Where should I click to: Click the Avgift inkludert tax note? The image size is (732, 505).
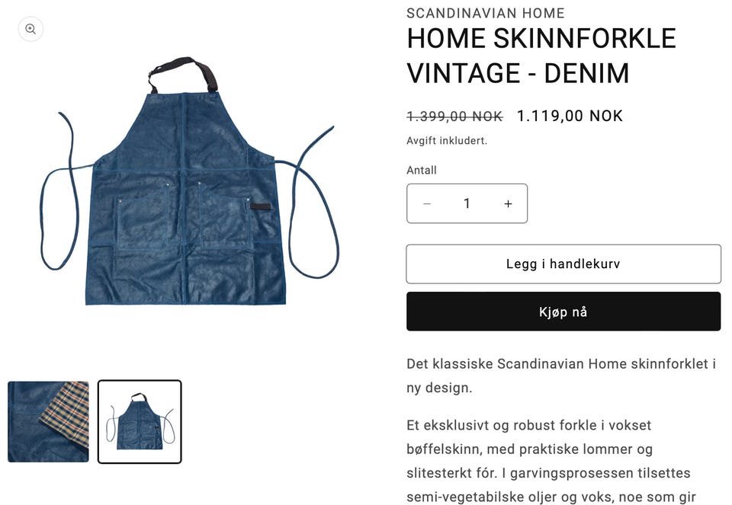pos(447,141)
